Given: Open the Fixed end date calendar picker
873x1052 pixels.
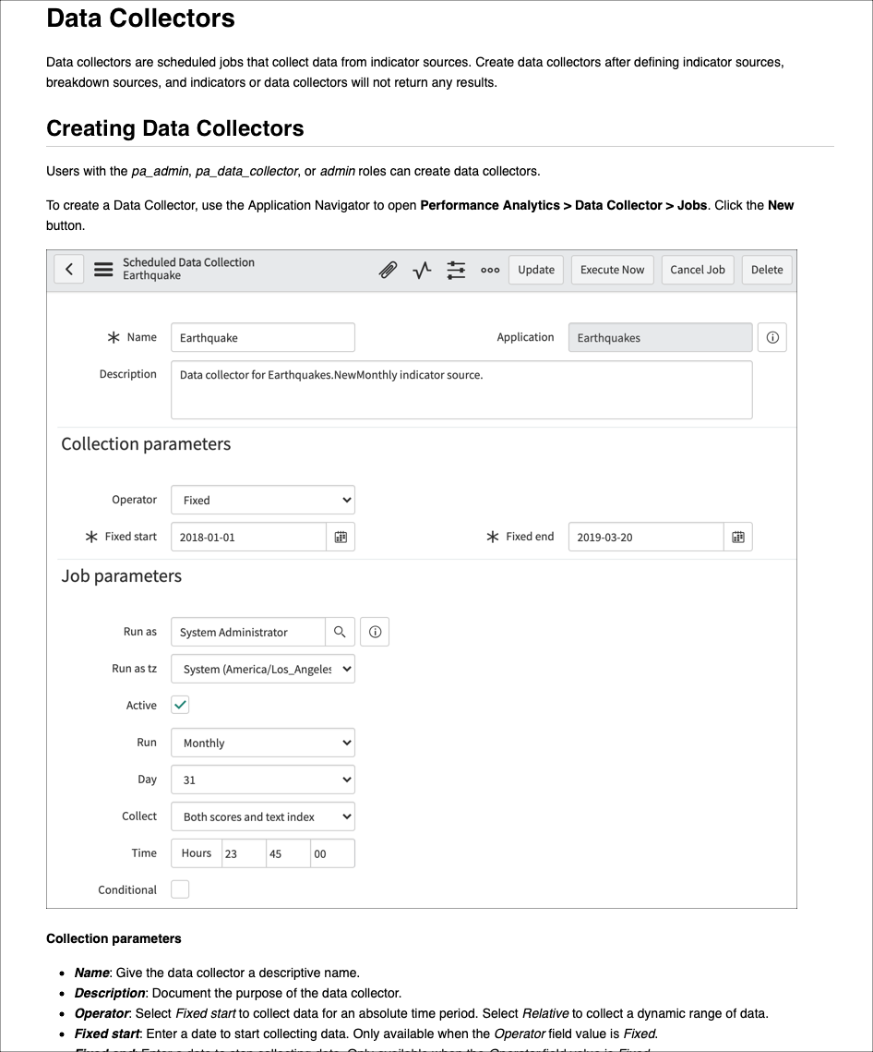Looking at the screenshot, I should pyautogui.click(x=737, y=537).
